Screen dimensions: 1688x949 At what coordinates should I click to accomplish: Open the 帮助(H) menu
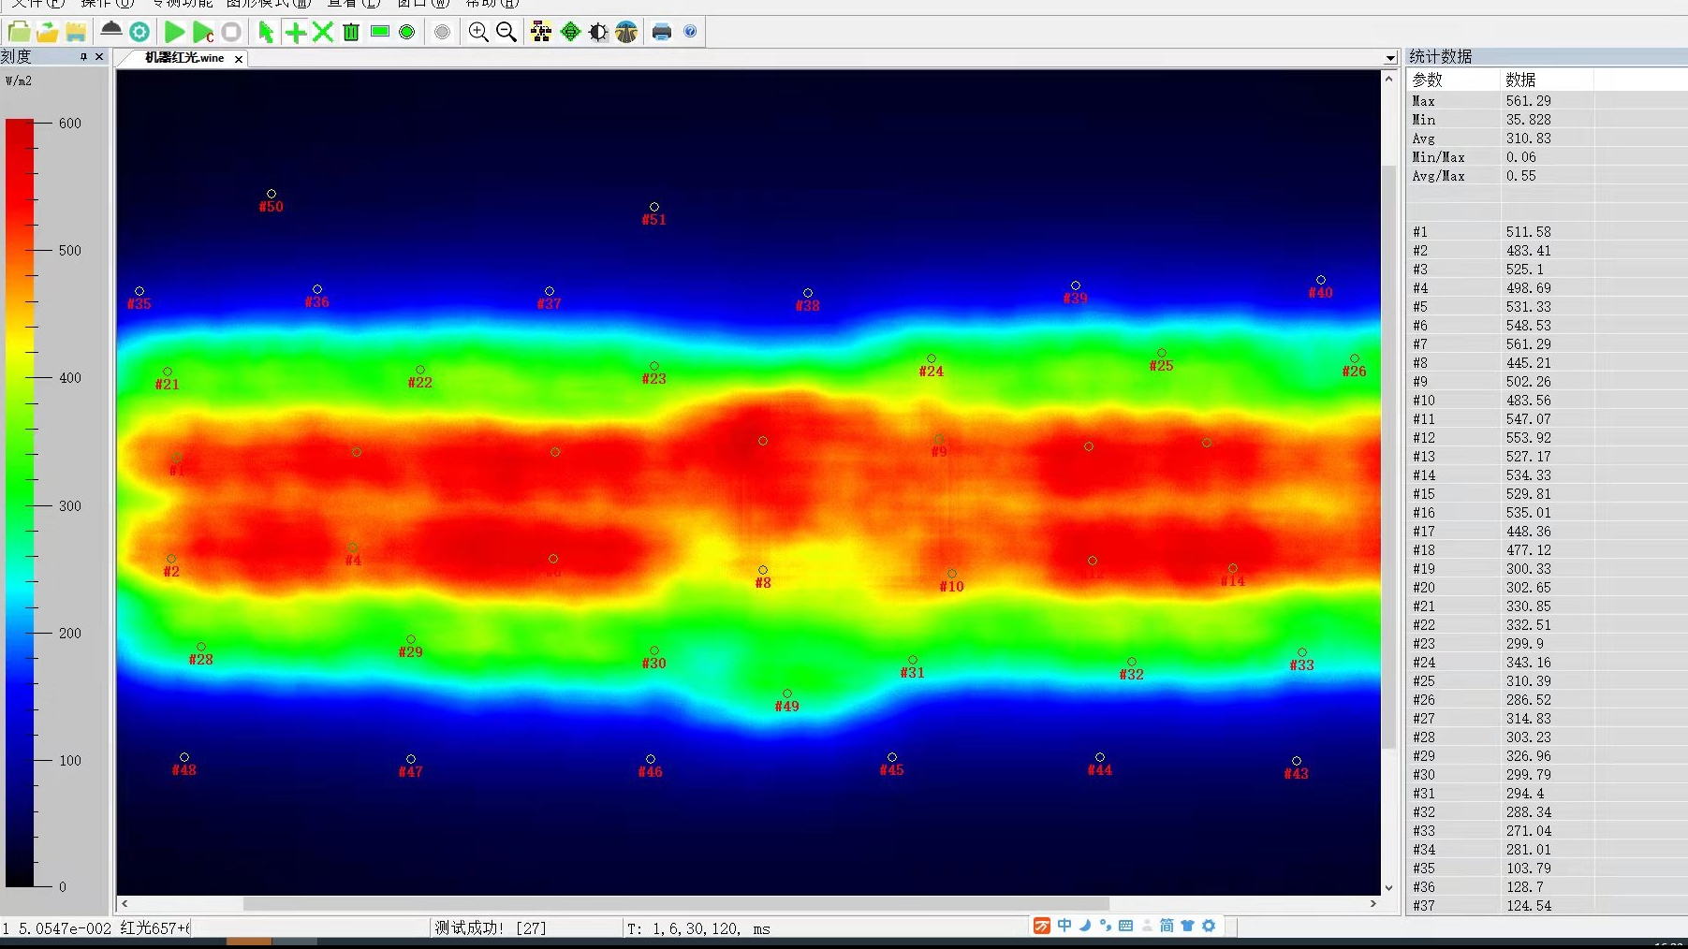(x=492, y=4)
